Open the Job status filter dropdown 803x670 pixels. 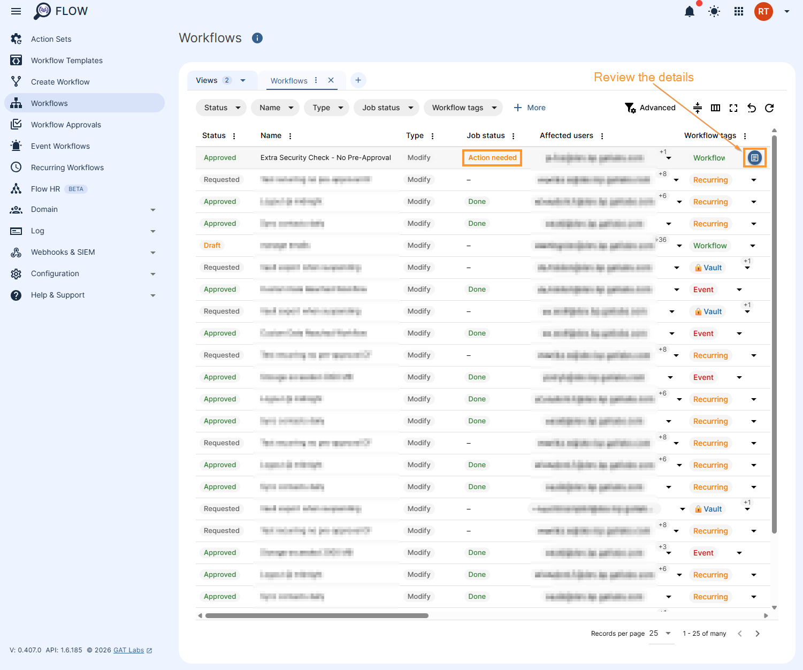tap(386, 108)
